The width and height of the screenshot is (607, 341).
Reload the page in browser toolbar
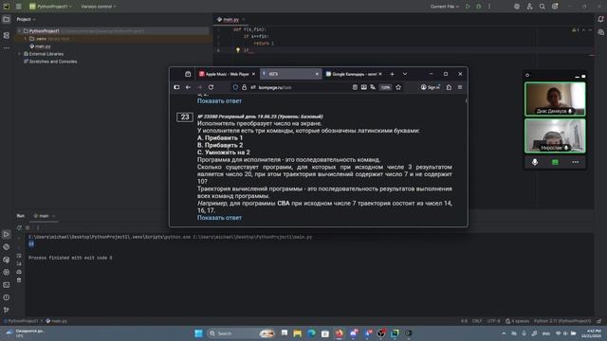[x=211, y=87]
